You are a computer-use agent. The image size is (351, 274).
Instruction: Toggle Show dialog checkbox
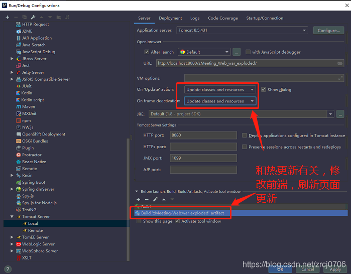click(264, 90)
